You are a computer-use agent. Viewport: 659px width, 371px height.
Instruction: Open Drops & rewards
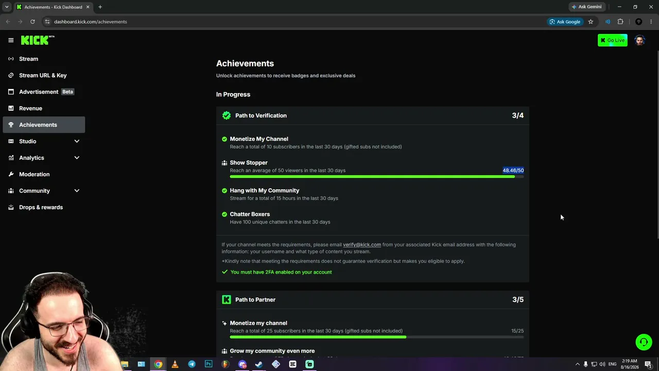pos(44,207)
